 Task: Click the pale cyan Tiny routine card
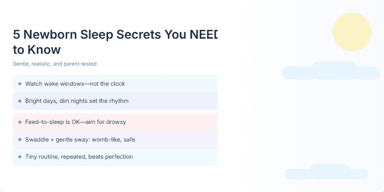(x=115, y=157)
